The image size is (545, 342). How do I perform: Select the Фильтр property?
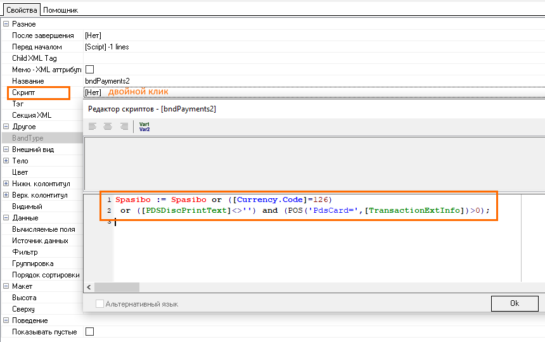click(x=25, y=252)
